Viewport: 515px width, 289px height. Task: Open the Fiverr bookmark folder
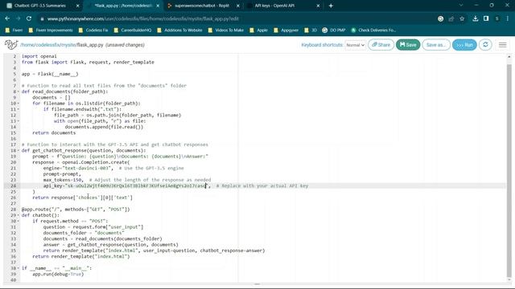point(14,31)
